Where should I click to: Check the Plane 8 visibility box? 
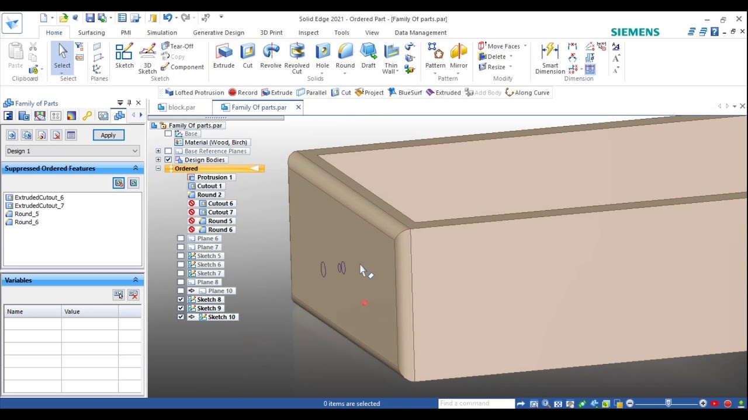click(x=181, y=282)
